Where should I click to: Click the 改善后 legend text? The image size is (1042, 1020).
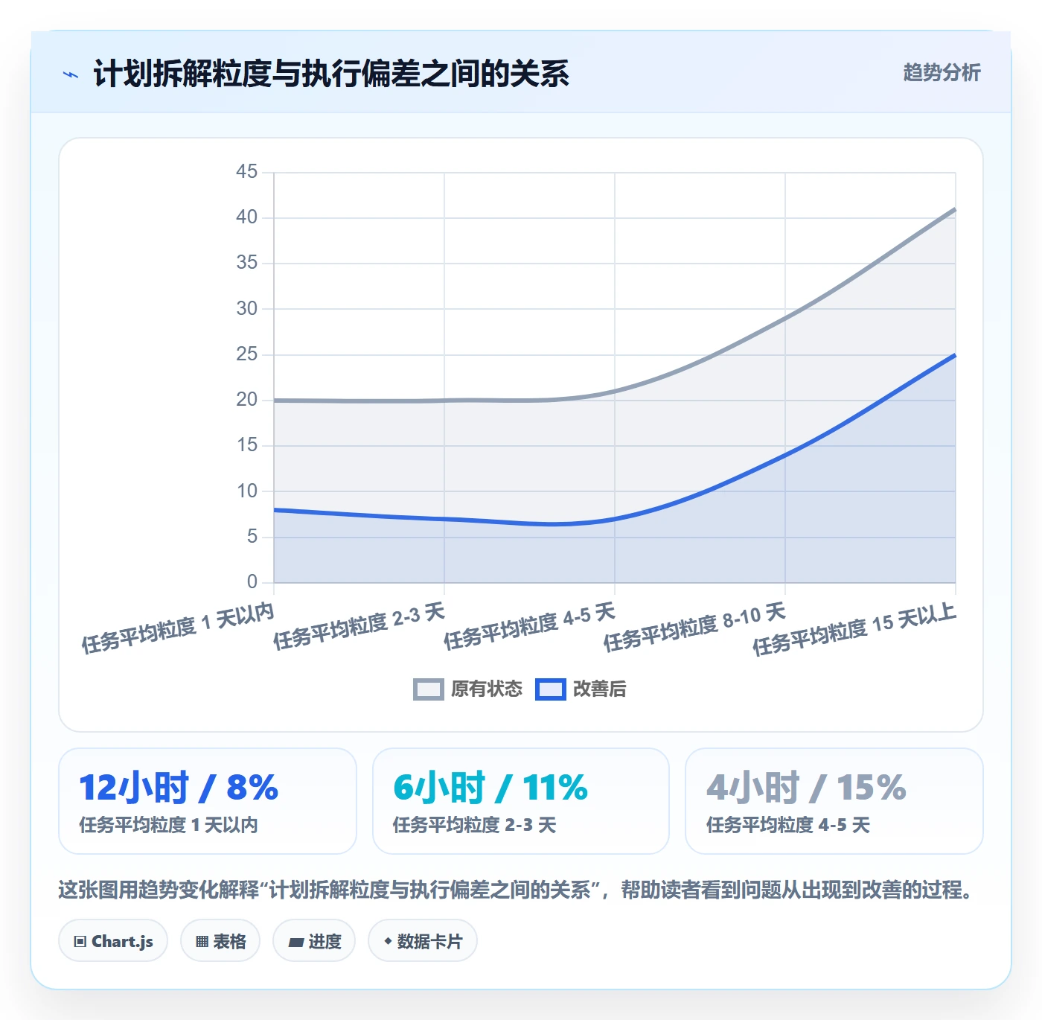tap(599, 689)
